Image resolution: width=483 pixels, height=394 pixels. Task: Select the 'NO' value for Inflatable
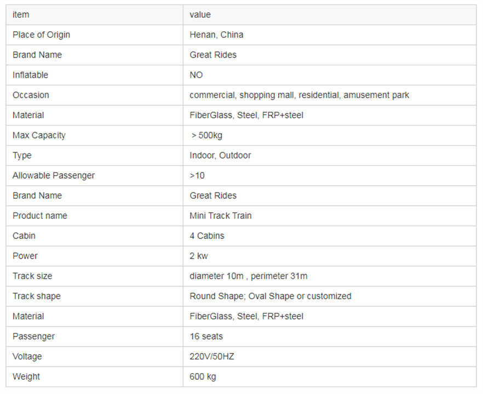pos(196,75)
